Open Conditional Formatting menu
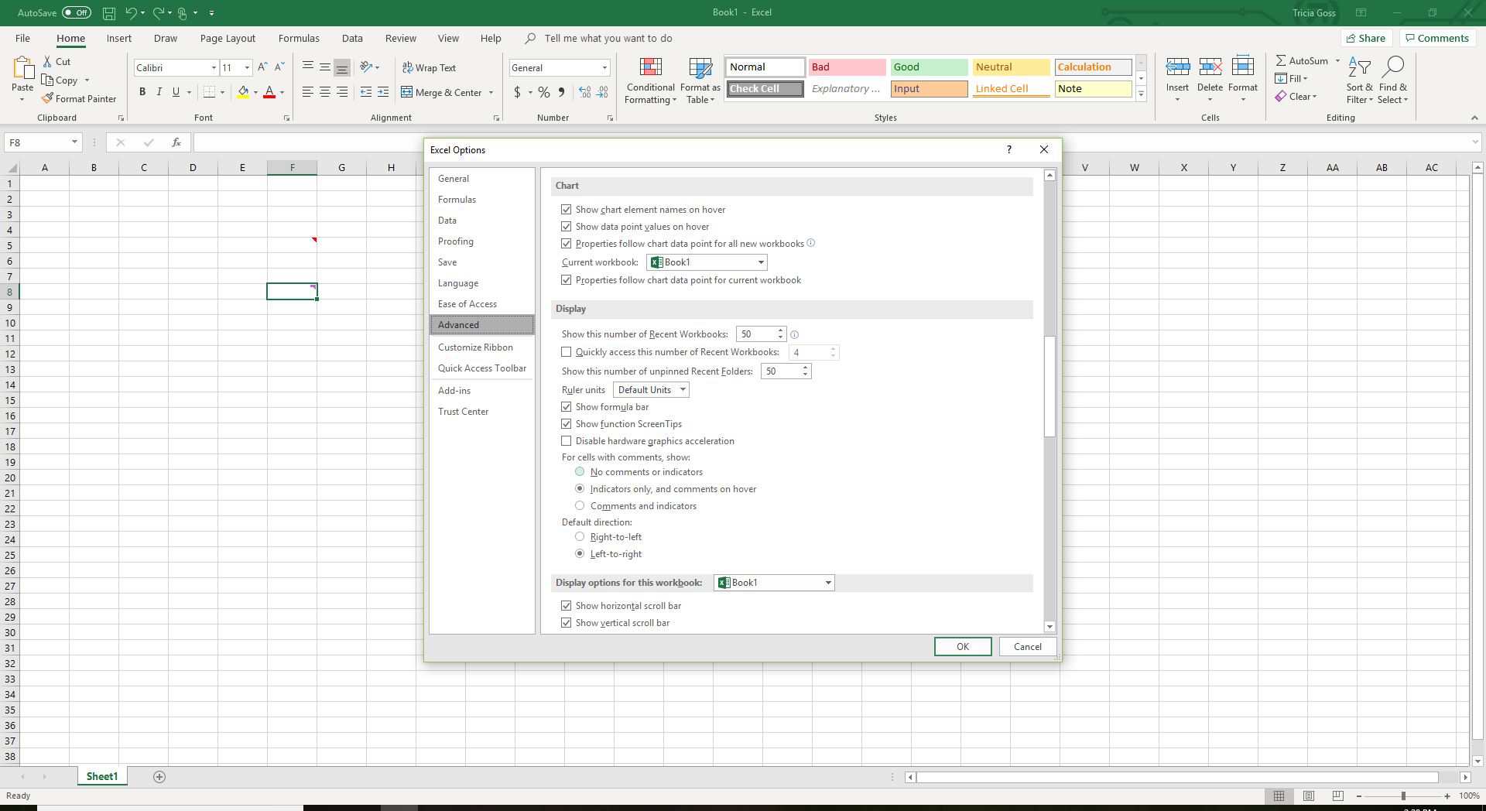The width and height of the screenshot is (1486, 811). point(650,80)
